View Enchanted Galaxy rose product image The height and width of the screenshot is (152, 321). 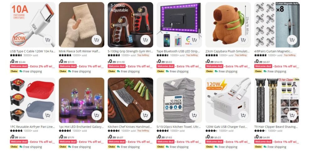click(x=82, y=100)
